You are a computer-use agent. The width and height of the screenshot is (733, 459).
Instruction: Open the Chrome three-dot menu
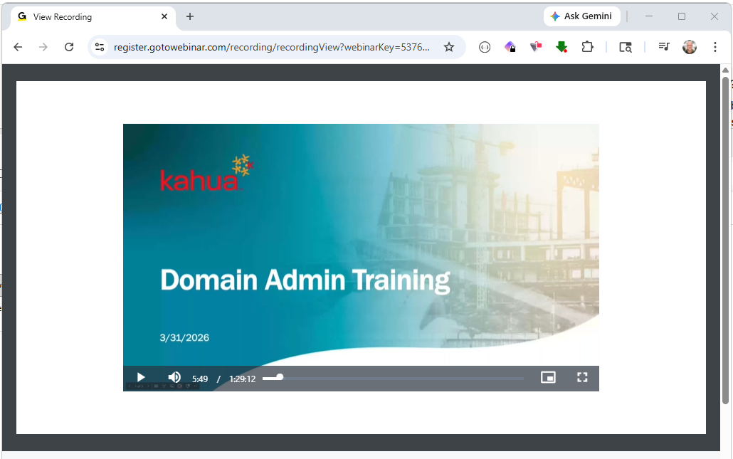[x=714, y=47]
